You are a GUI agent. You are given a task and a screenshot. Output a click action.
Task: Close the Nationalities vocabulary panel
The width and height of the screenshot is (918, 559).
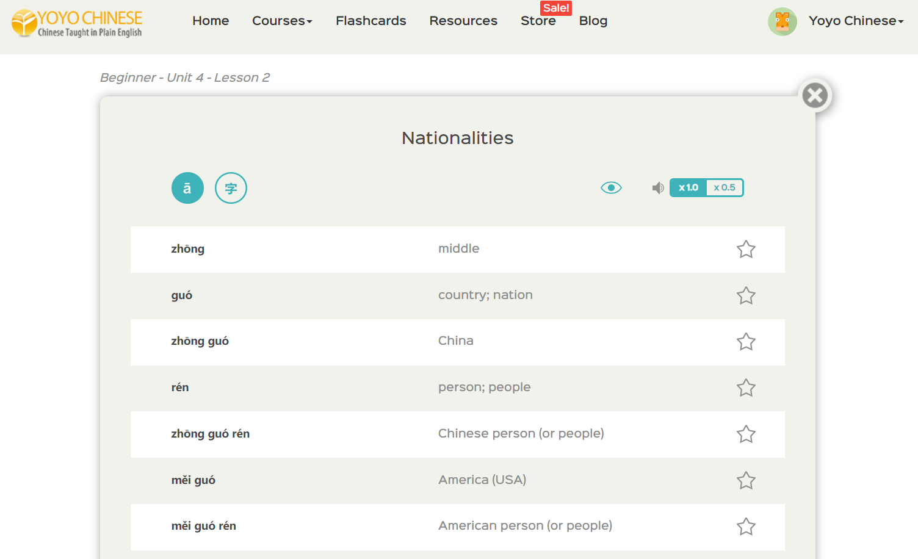[x=815, y=96]
